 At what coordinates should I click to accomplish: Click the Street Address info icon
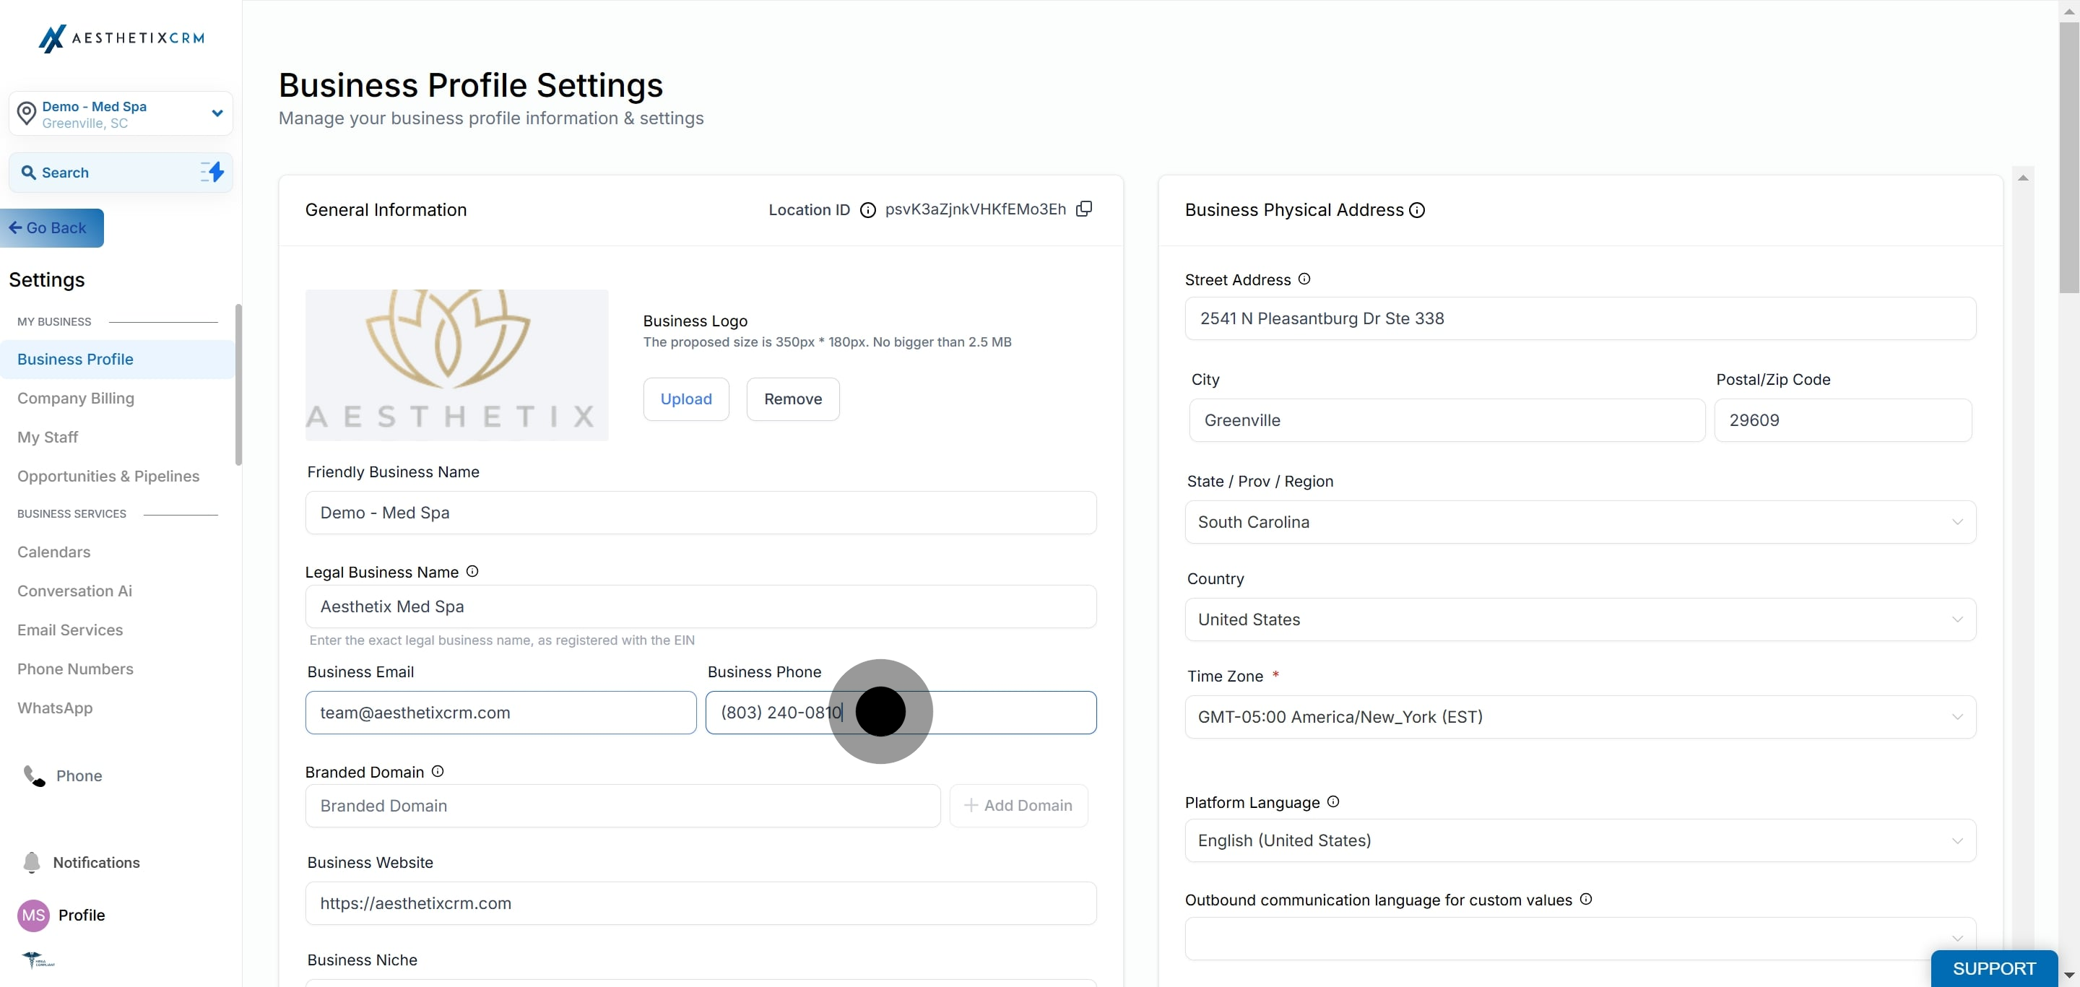coord(1304,279)
